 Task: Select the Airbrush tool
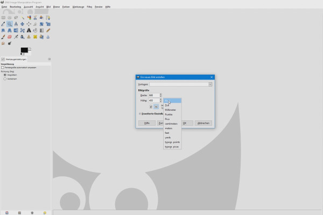tap(16, 37)
